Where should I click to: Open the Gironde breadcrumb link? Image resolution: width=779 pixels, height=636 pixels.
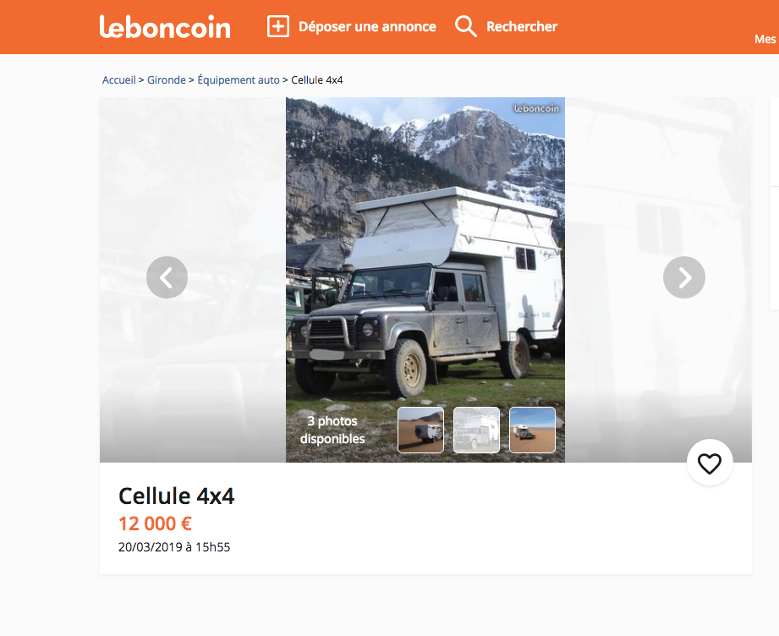tap(167, 80)
